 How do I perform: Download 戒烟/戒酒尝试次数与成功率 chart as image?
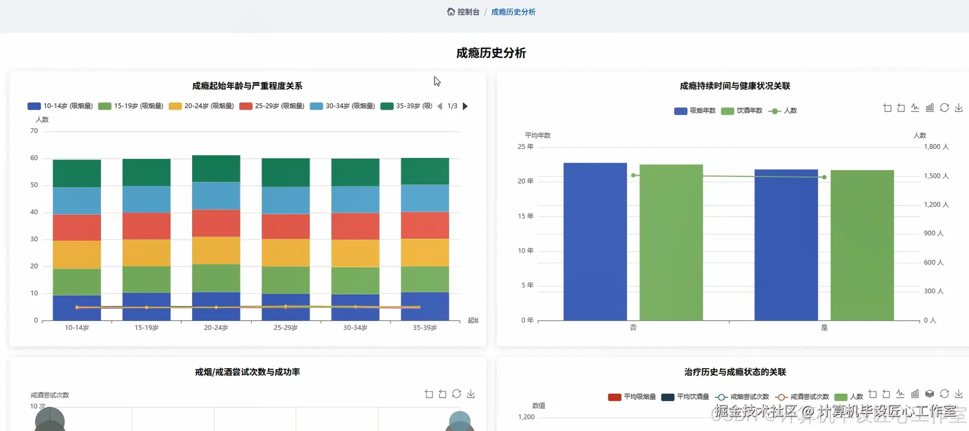471,394
